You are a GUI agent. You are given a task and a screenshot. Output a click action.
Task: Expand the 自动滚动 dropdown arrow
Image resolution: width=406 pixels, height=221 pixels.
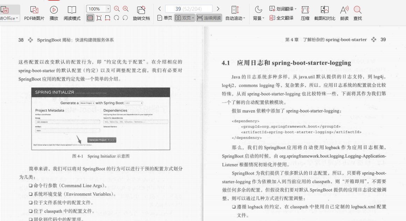(244, 18)
